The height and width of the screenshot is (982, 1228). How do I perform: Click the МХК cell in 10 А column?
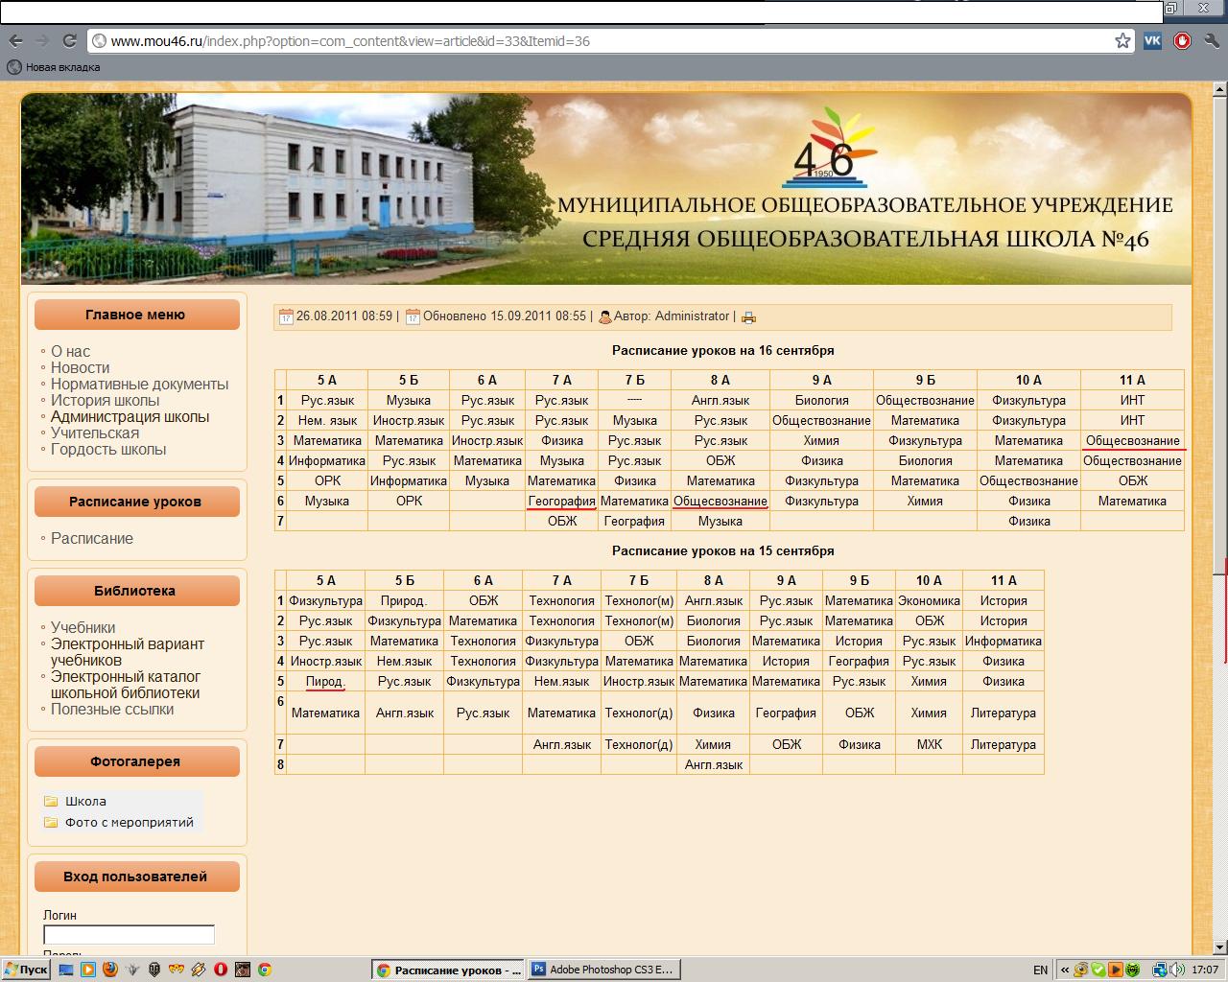(x=929, y=744)
